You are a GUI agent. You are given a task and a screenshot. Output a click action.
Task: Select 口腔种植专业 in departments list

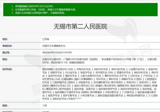(x=59, y=82)
